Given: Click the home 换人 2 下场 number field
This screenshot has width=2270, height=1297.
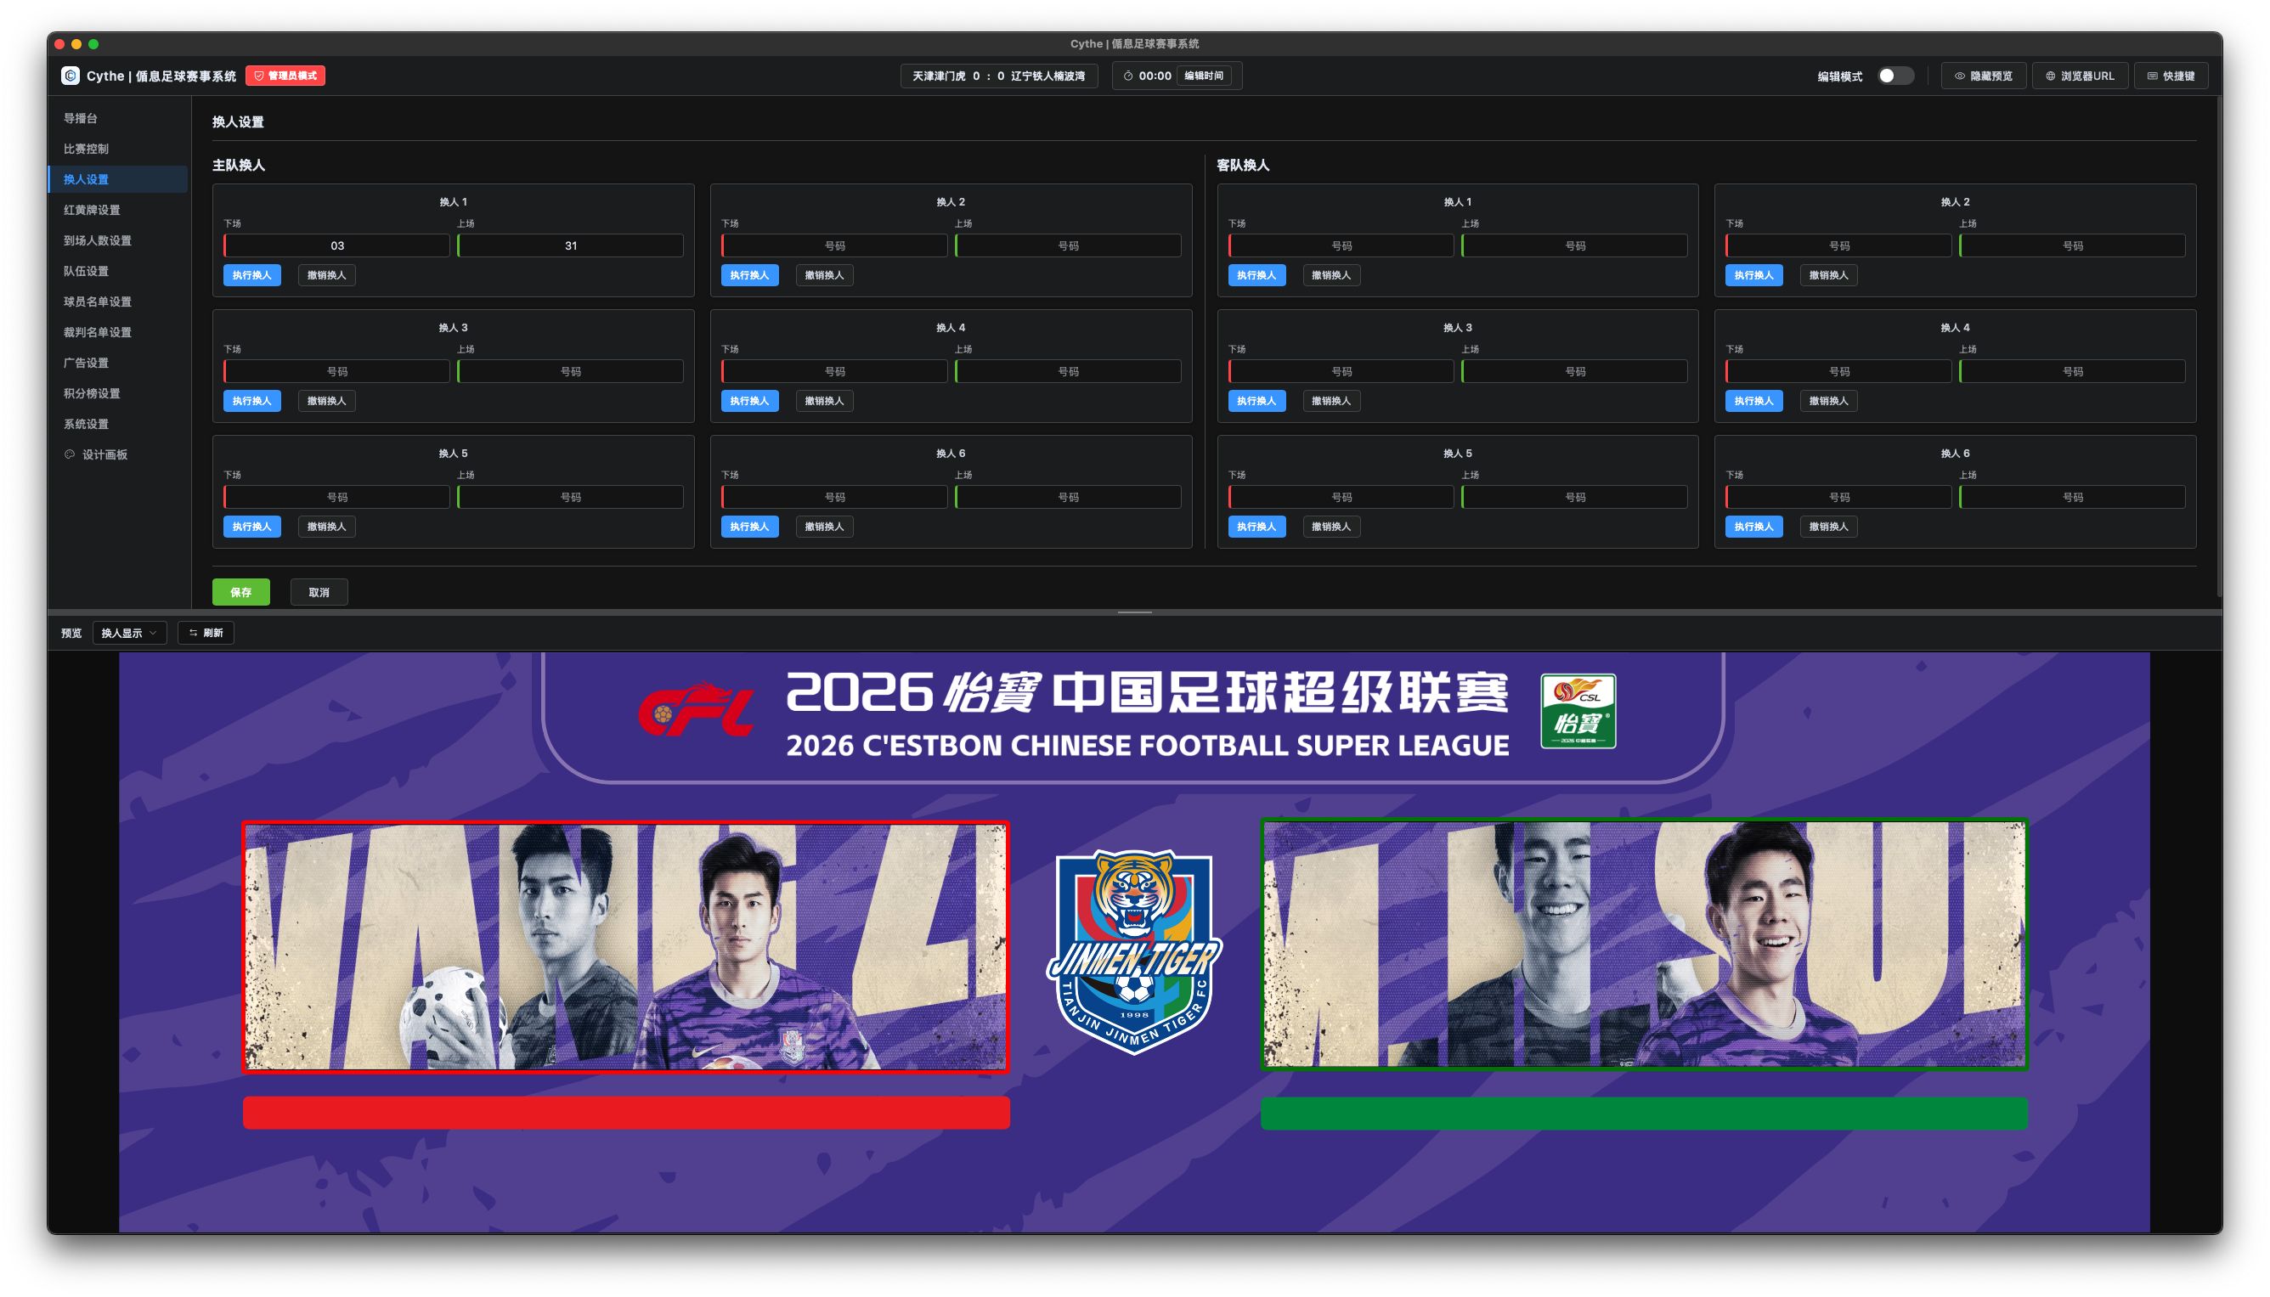Looking at the screenshot, I should (834, 245).
